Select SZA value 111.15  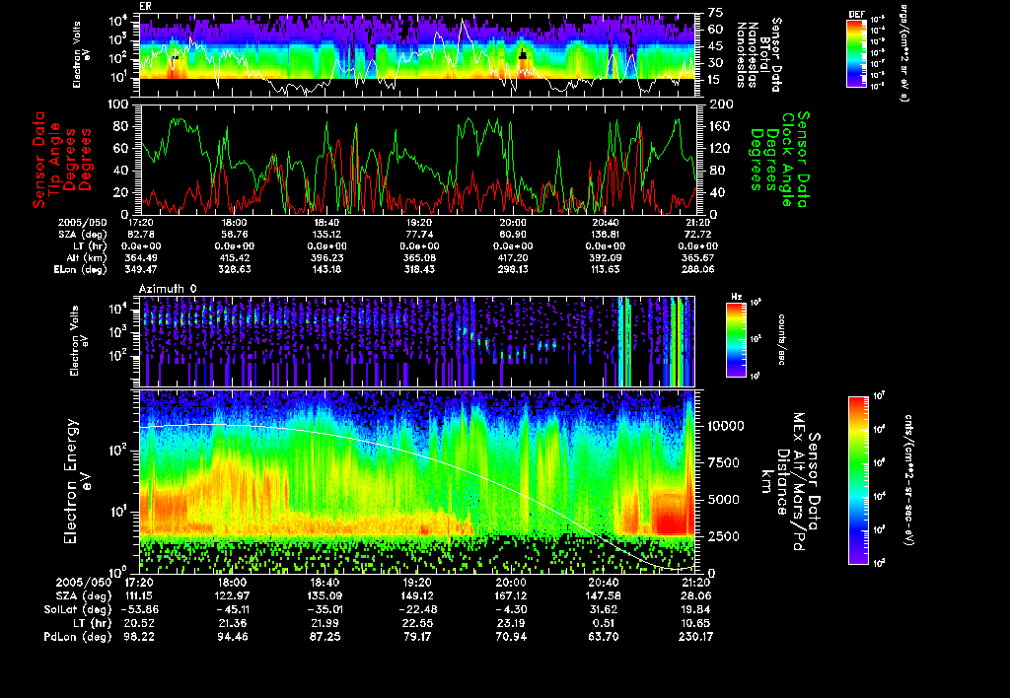(x=140, y=596)
